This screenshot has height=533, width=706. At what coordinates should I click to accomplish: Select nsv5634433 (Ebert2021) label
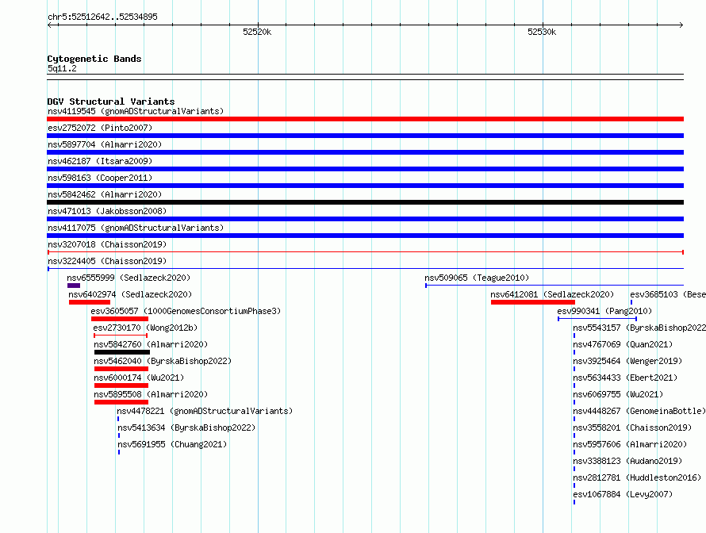pos(625,378)
